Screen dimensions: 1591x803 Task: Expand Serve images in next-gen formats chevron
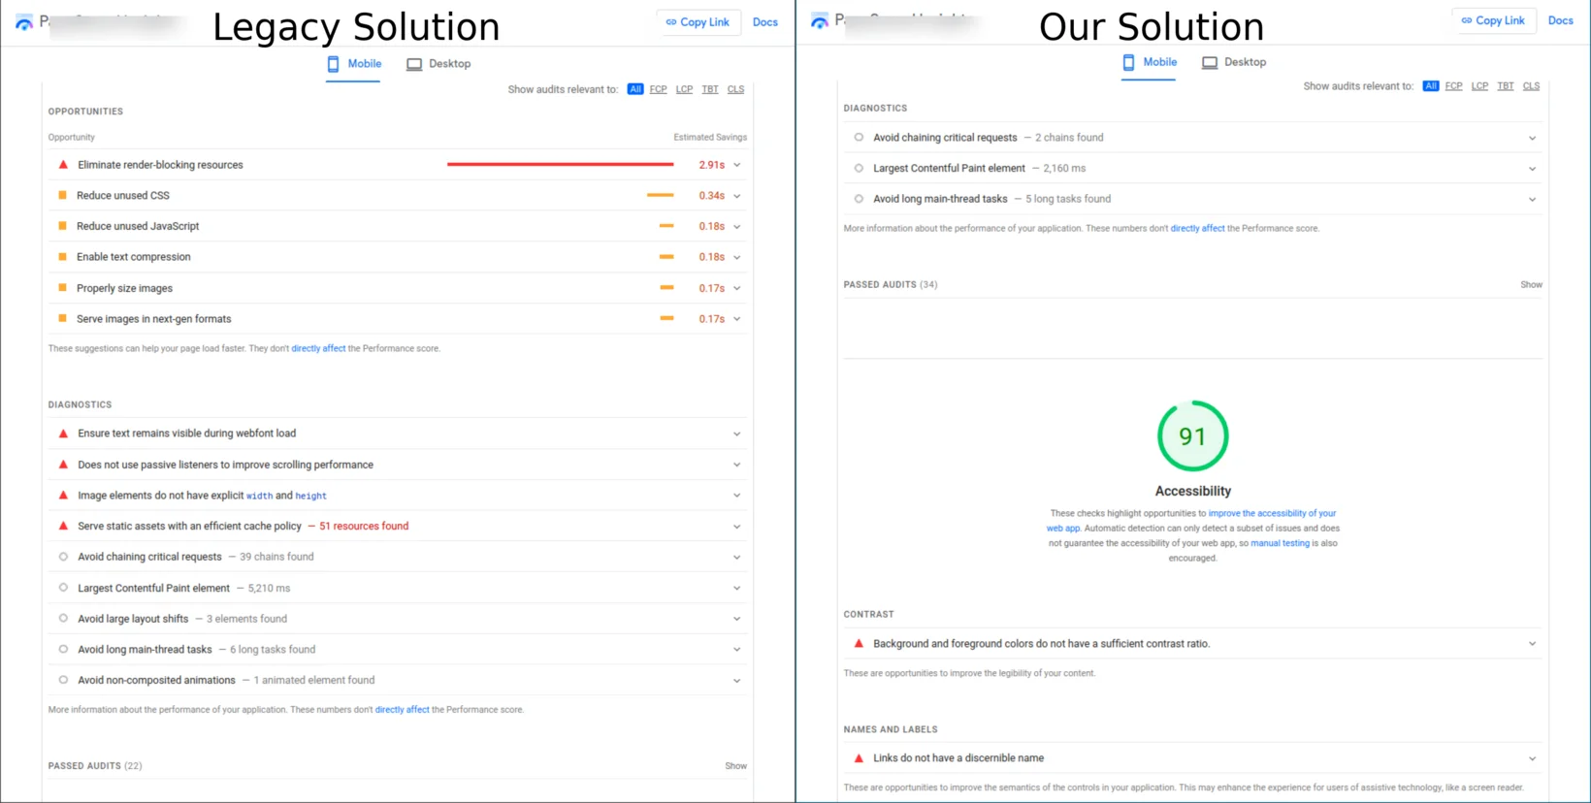pos(737,319)
